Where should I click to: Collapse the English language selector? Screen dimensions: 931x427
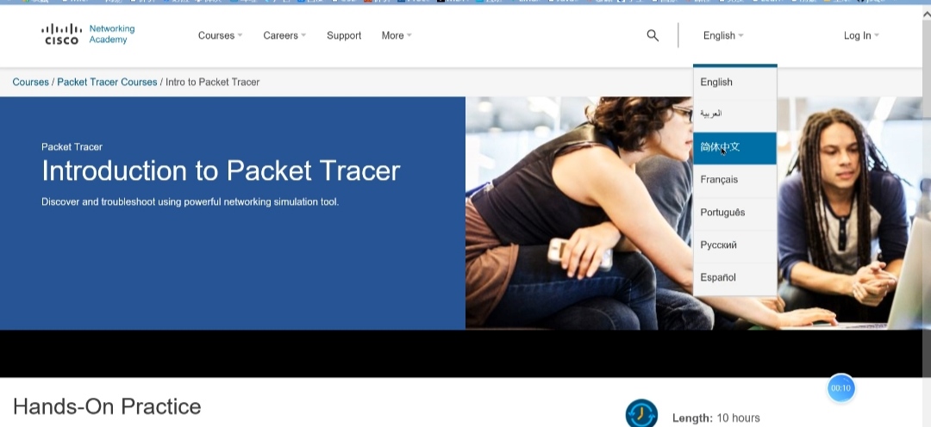click(x=723, y=35)
